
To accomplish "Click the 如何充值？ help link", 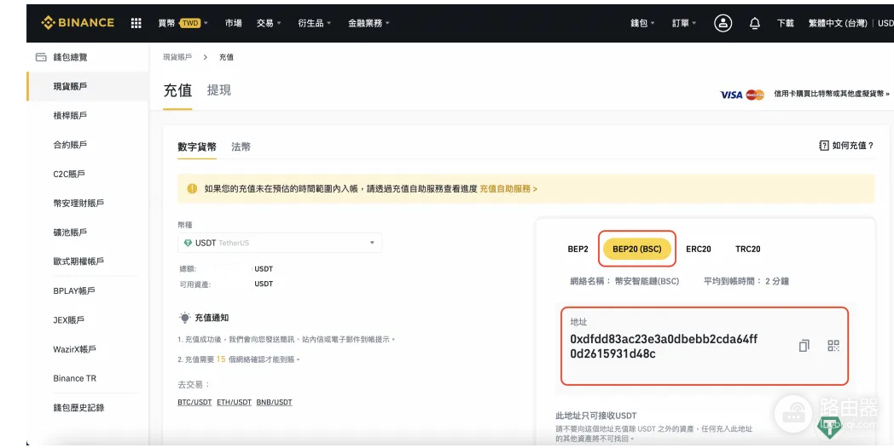I will point(852,145).
